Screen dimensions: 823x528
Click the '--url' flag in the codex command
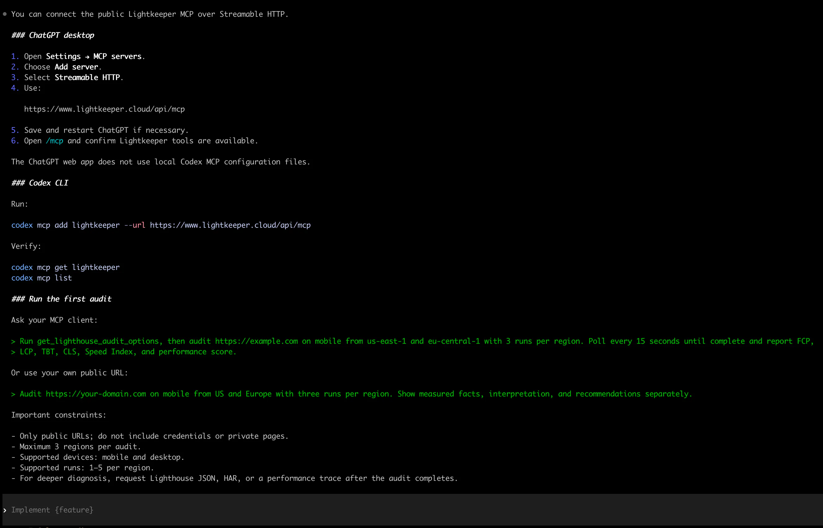135,225
